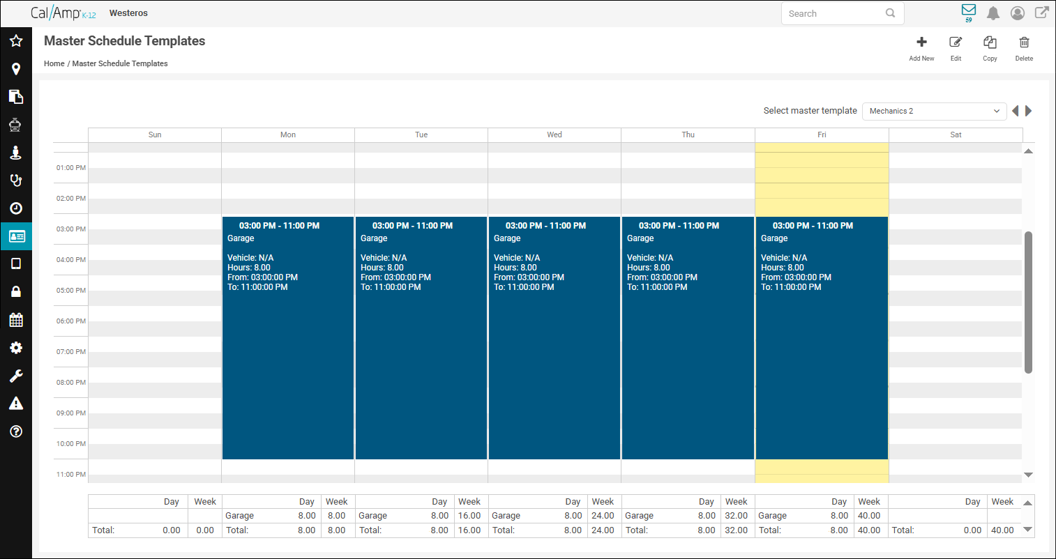The image size is (1056, 559).
Task: Click the CalAmp K-12 logo
Action: 63,13
